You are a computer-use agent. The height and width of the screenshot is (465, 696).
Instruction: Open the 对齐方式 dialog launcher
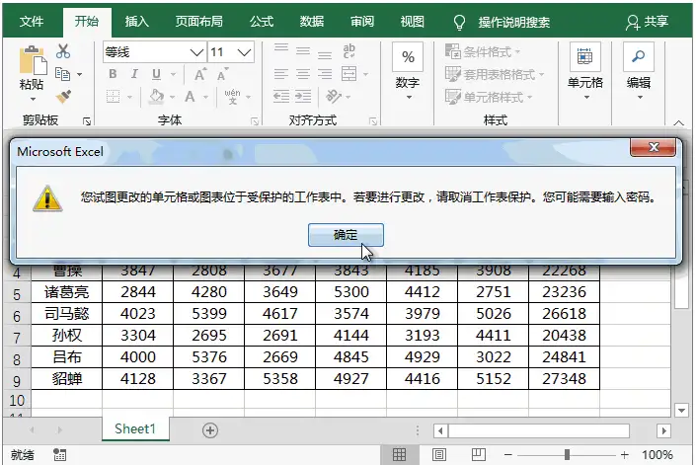point(373,120)
